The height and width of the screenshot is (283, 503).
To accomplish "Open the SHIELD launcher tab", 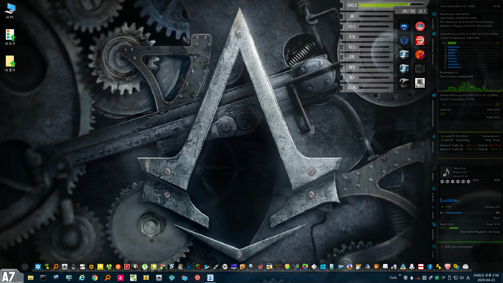I will [x=352, y=5].
